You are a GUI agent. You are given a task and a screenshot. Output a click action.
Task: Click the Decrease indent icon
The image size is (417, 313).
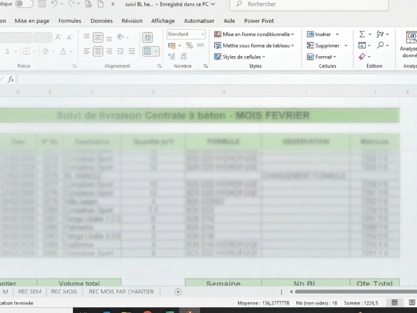point(120,51)
